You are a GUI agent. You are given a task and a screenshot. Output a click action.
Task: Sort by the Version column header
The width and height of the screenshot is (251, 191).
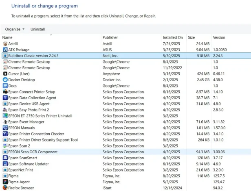pos(219,38)
